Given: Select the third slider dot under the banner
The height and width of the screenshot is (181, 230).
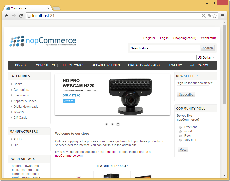Looking at the screenshot, I should [x=118, y=124].
